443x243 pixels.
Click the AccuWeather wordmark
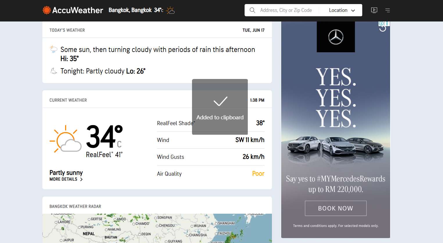point(78,10)
